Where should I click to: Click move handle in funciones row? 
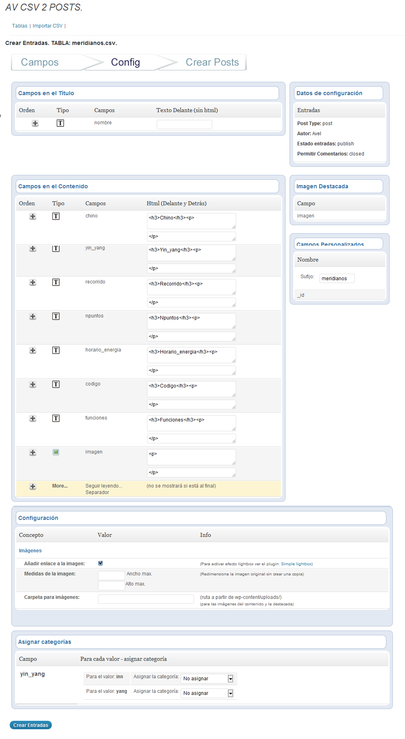pos(33,419)
